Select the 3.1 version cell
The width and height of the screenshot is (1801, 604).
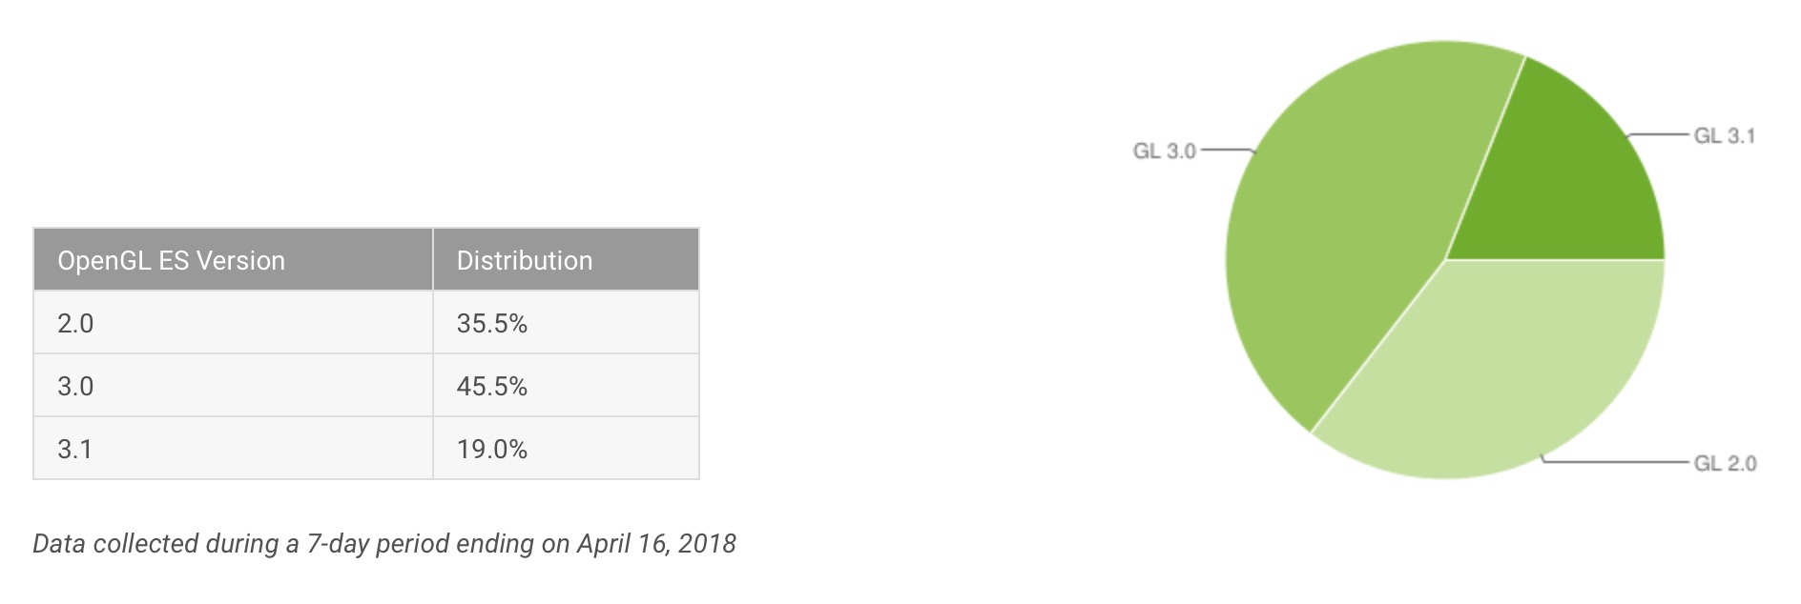pos(234,449)
